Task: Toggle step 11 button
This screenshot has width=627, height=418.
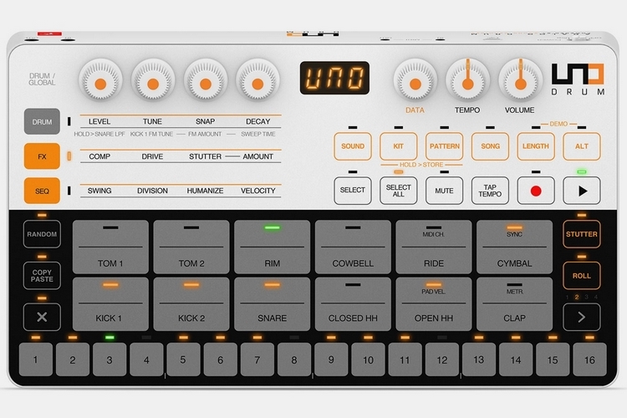Action: coord(405,359)
